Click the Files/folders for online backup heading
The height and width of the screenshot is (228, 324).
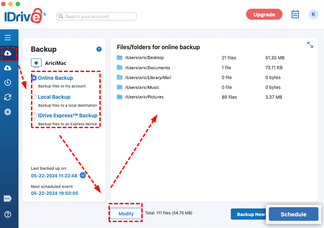click(x=158, y=47)
